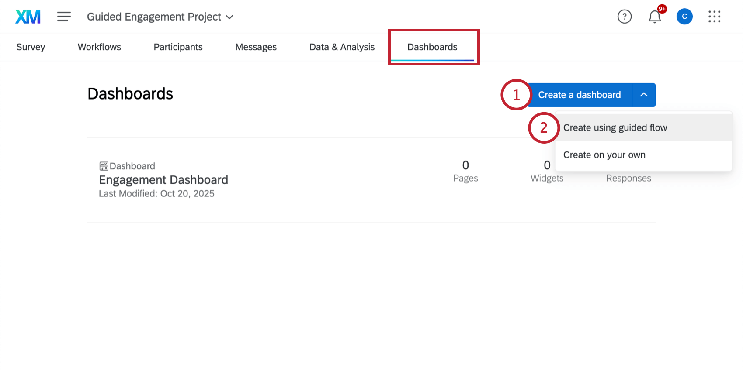This screenshot has height=371, width=743.
Task: Collapse the Create a dashboard dropdown chevron
Action: pos(643,95)
